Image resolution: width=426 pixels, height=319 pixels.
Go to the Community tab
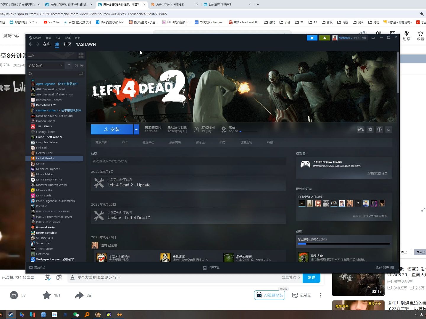coord(67,44)
